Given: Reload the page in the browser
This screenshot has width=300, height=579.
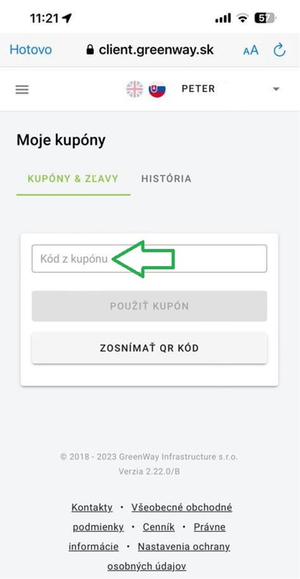Looking at the screenshot, I should pyautogui.click(x=279, y=50).
